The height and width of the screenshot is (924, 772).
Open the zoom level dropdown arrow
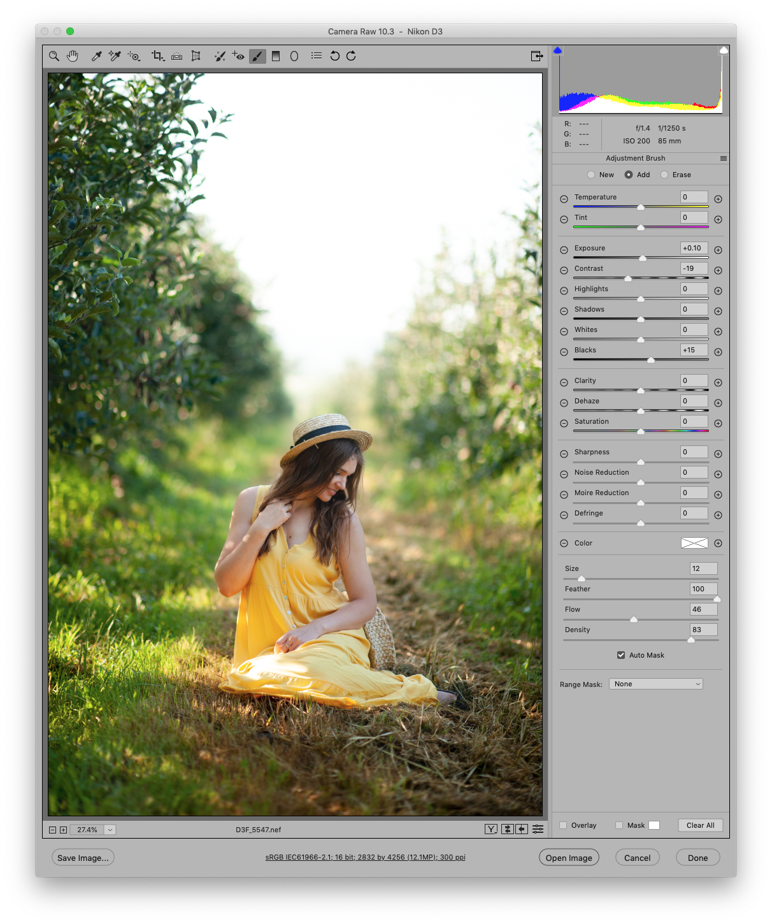(x=110, y=830)
